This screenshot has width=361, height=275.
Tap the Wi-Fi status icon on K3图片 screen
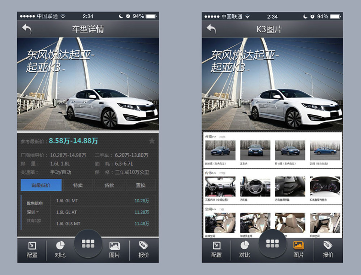point(247,17)
